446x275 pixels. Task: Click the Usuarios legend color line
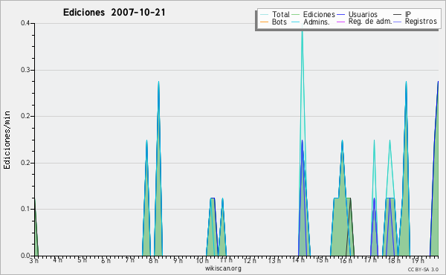[340, 15]
